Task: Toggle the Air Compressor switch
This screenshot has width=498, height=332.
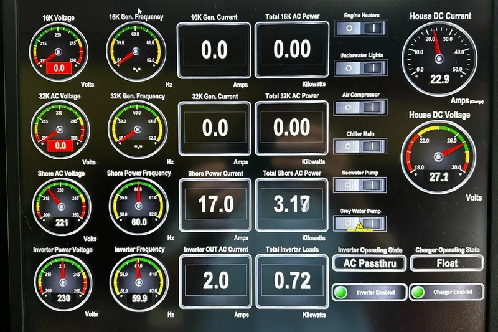Action: pyautogui.click(x=362, y=107)
